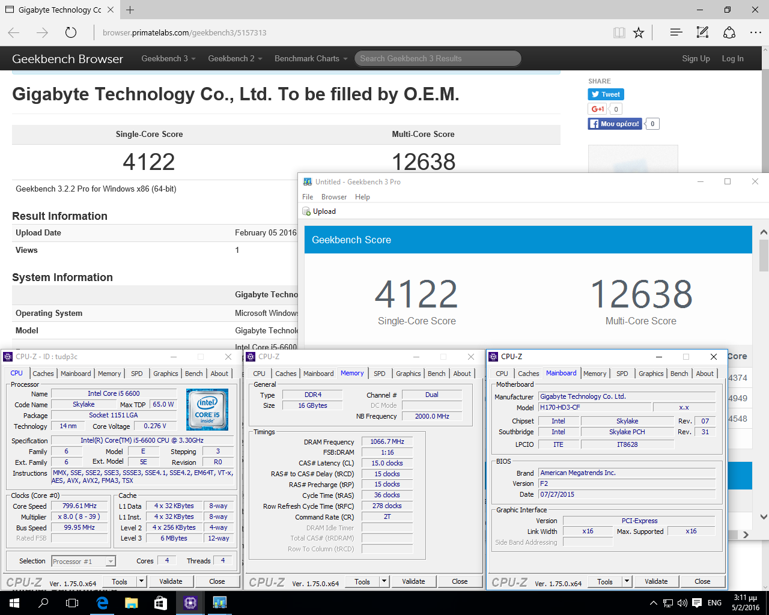The image size is (769, 615).
Task: Click the Facebook like button
Action: (x=615, y=124)
